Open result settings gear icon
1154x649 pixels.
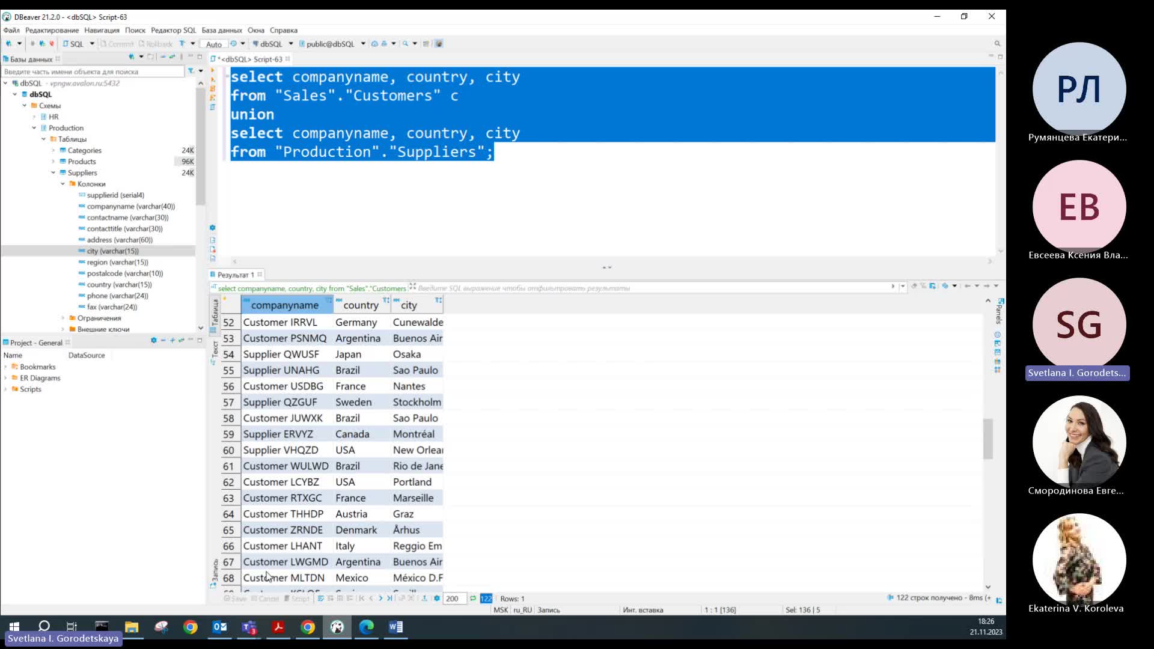[x=437, y=599]
